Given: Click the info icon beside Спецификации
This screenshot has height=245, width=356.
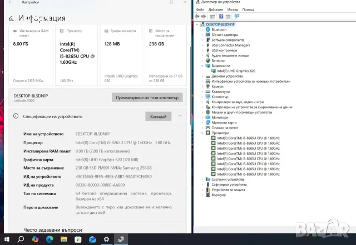Looking at the screenshot, I should click(x=16, y=116).
